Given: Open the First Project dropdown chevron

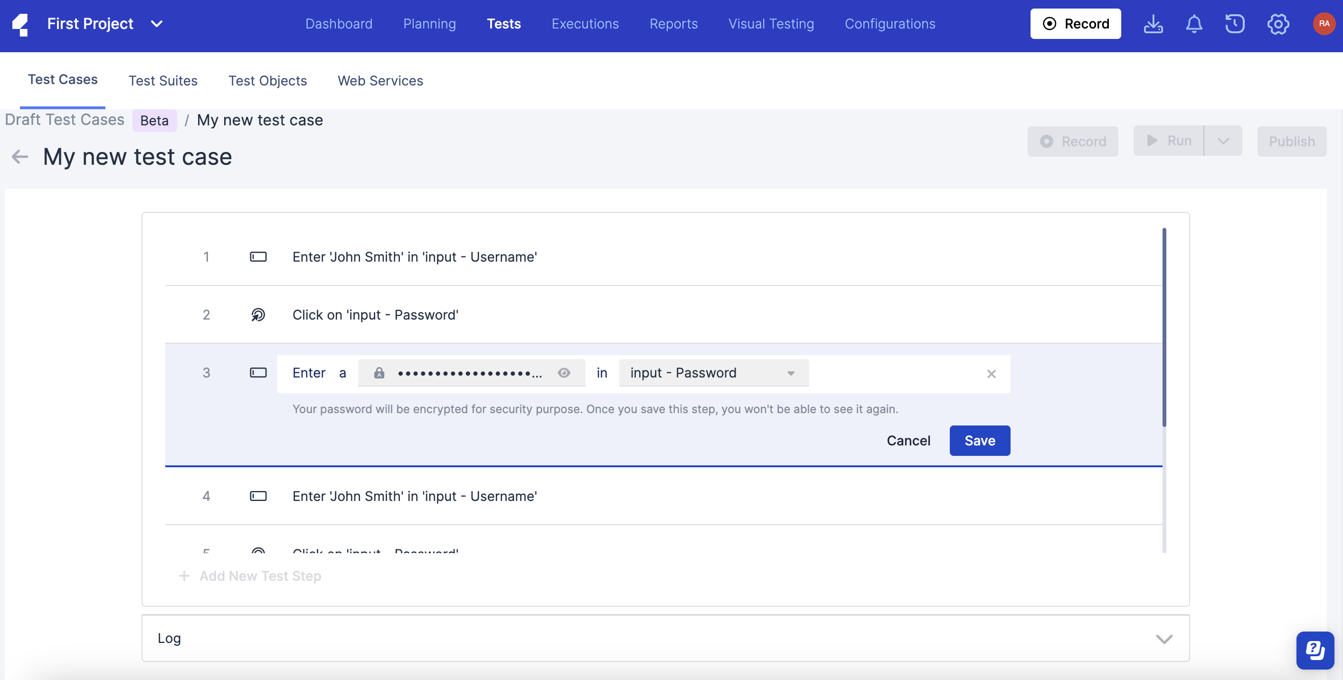Looking at the screenshot, I should 157,24.
